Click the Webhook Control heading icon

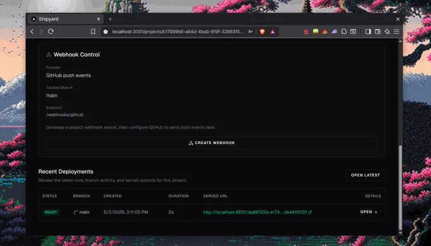click(49, 54)
